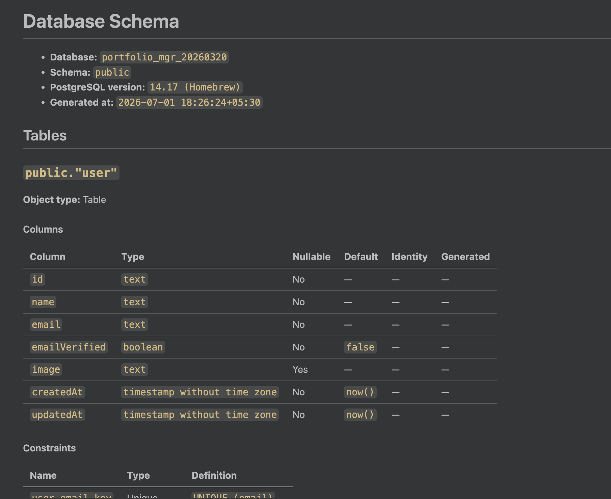Click the id column name cell
The width and height of the screenshot is (611, 499).
pyautogui.click(x=37, y=279)
